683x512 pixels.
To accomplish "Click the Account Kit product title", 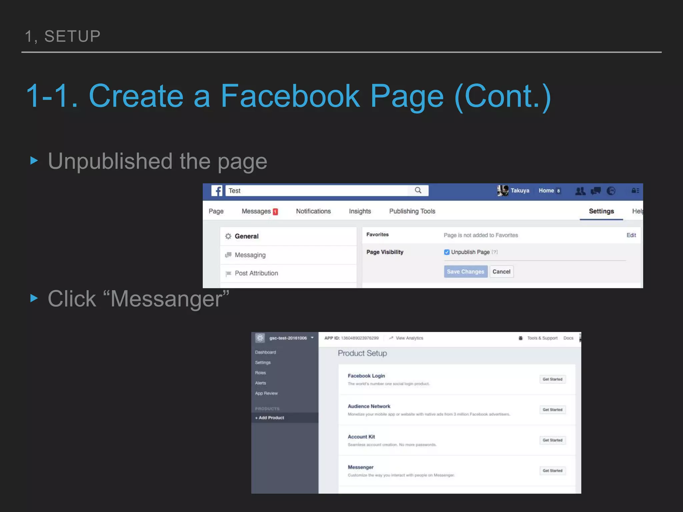I will pos(361,437).
